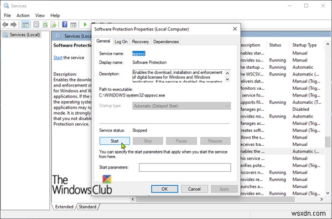Click the Services (Local) pane header icon

point(58,36)
